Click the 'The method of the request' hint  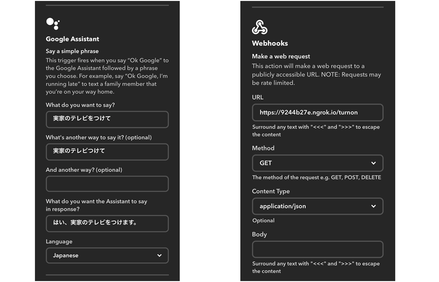317,178
